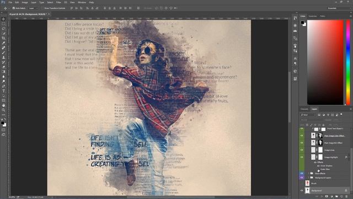Open the Filter menu
Screen dimensions: 353x199
[x=58, y=2]
